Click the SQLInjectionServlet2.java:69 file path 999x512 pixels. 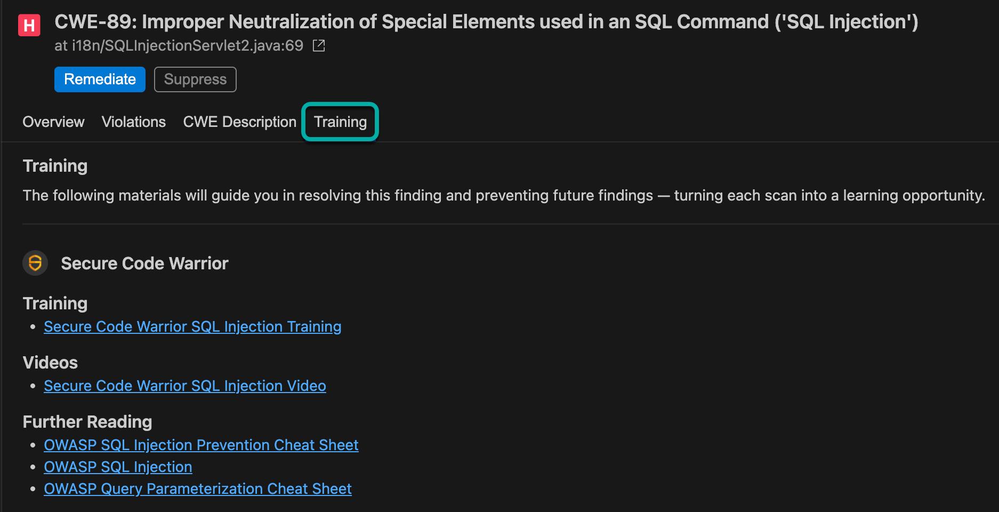pos(179,46)
